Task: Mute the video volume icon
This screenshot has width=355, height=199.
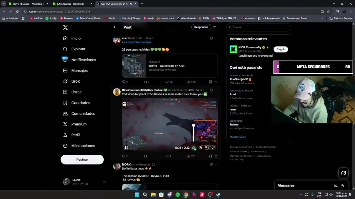Action: point(194,148)
